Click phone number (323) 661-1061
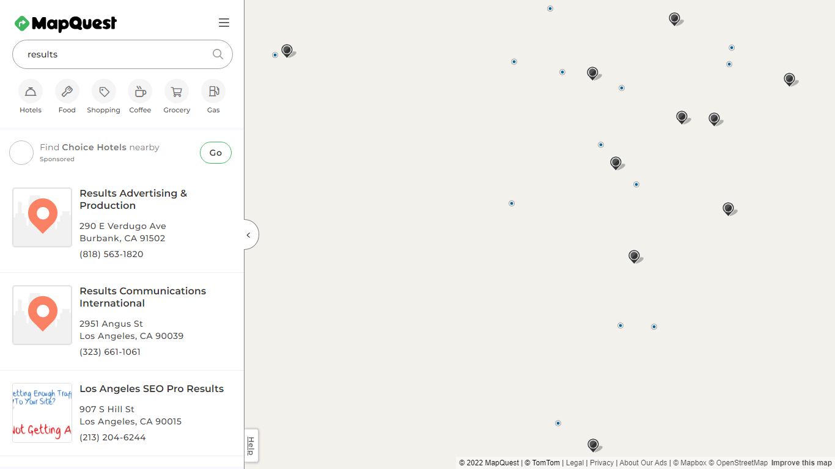 coord(110,352)
